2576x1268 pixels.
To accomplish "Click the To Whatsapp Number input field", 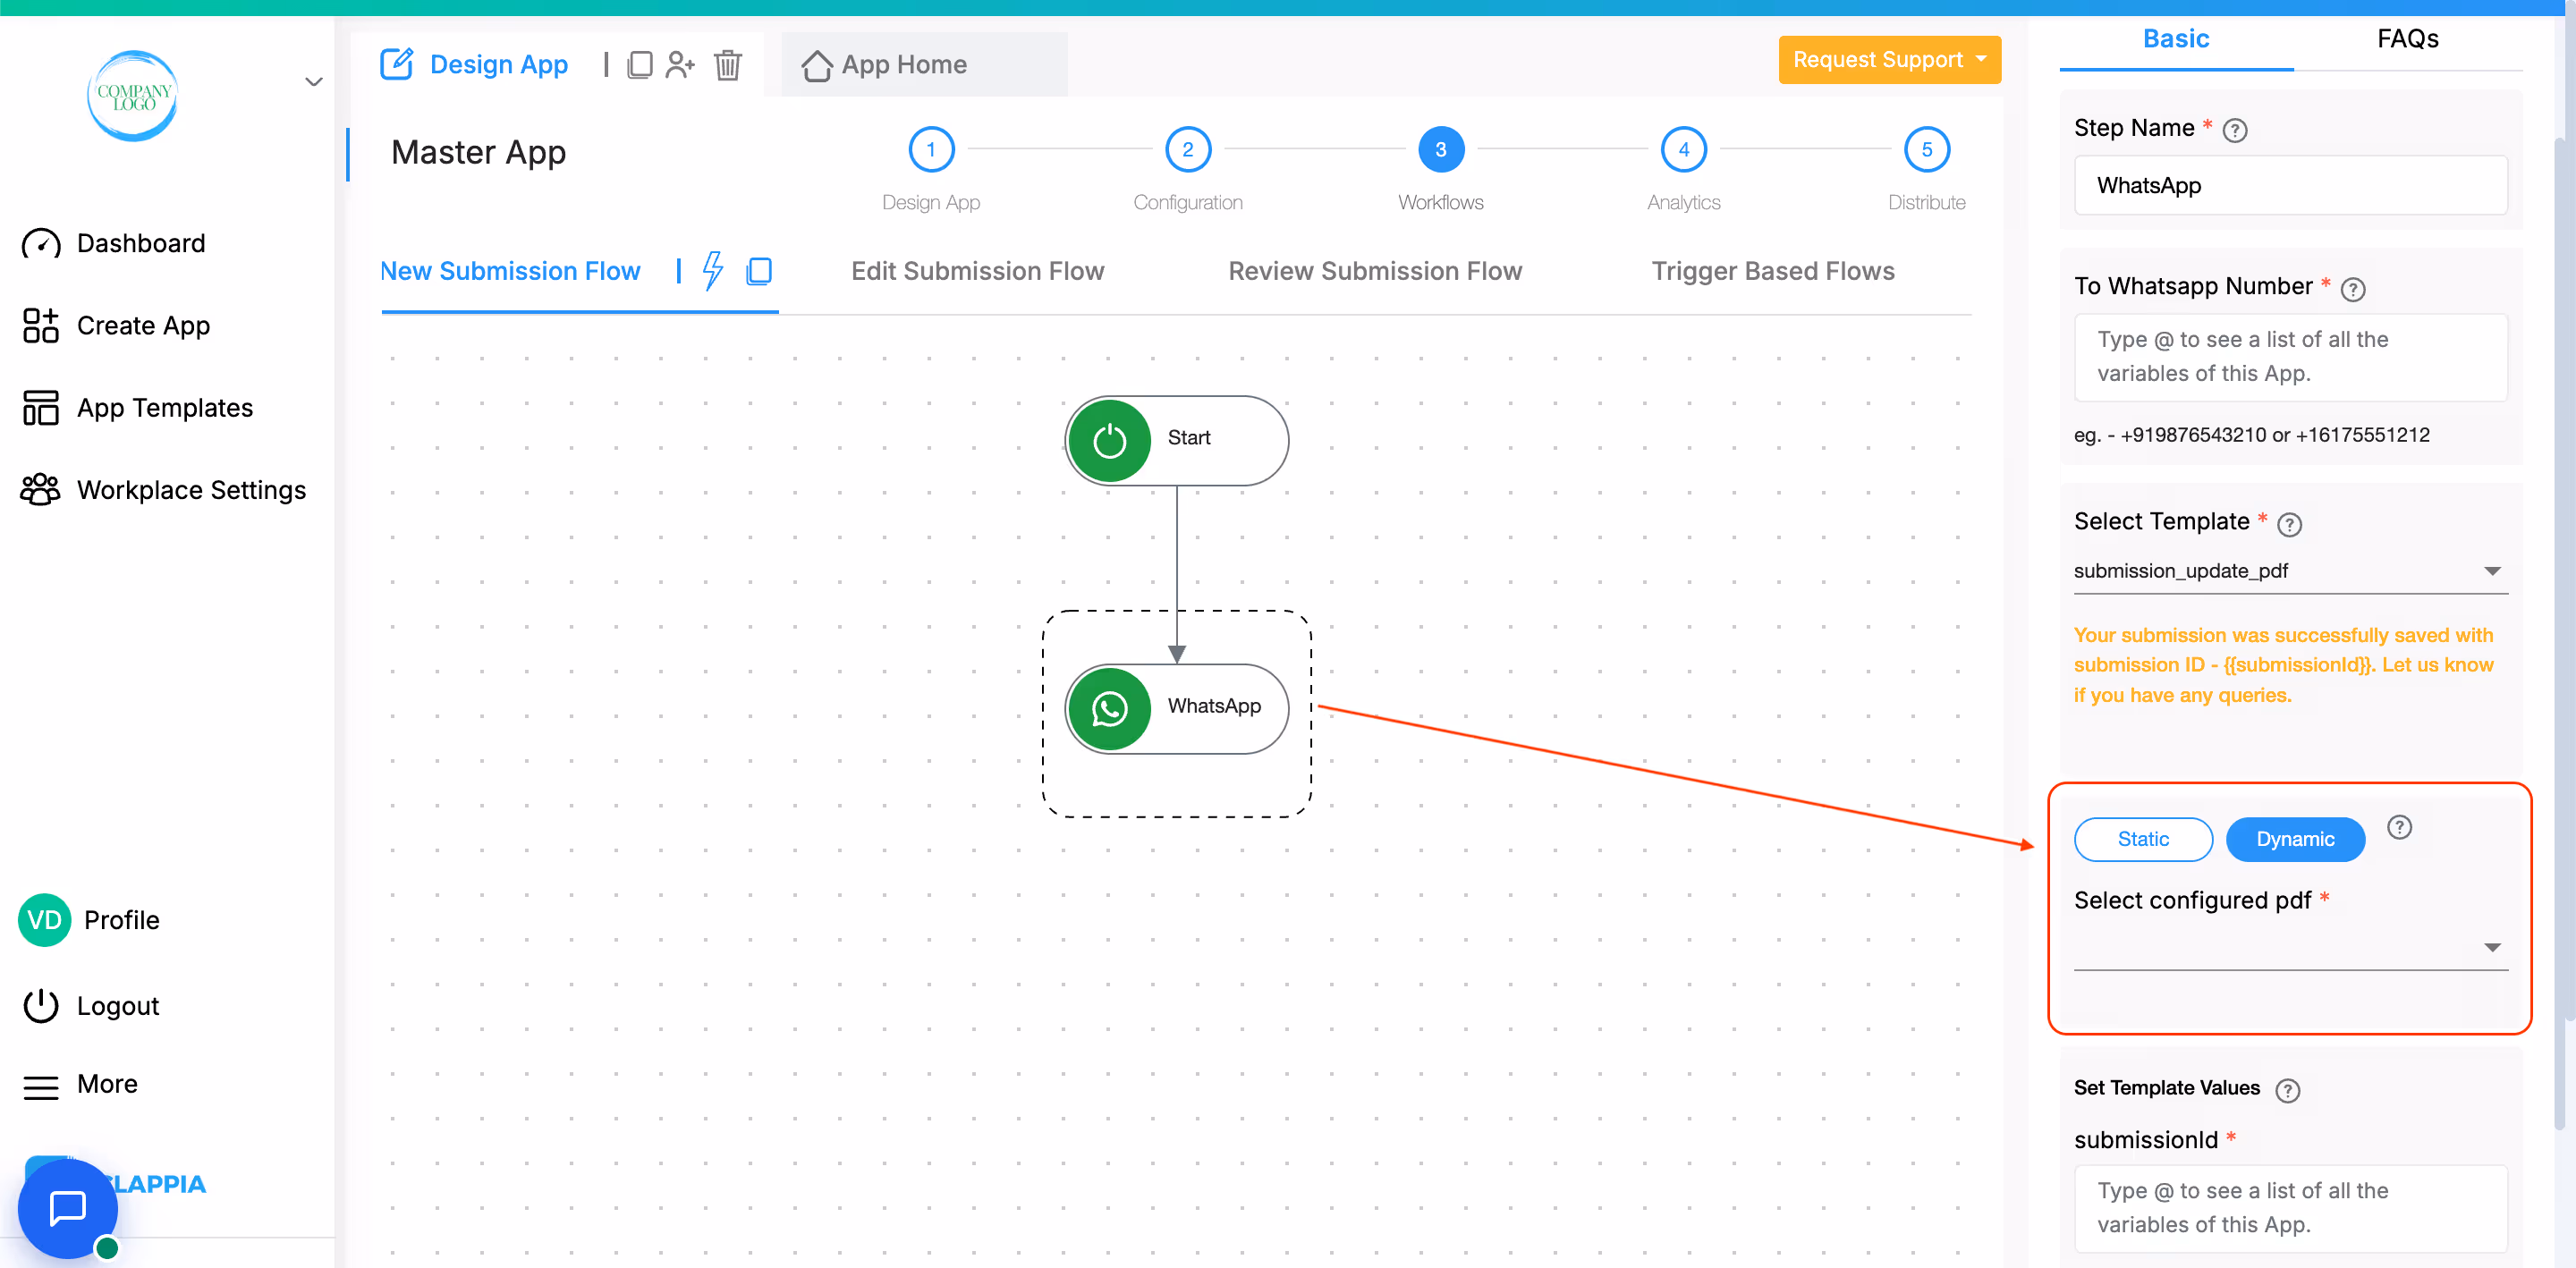I will [2291, 357].
